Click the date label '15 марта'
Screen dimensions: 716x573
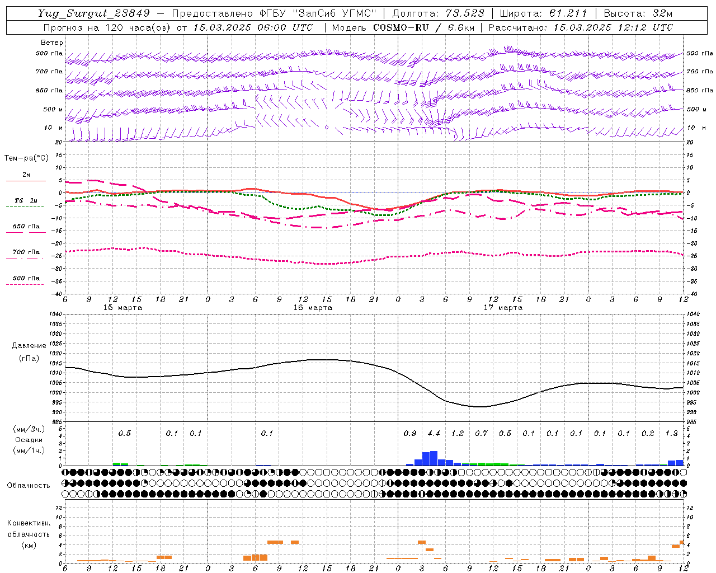tap(123, 308)
